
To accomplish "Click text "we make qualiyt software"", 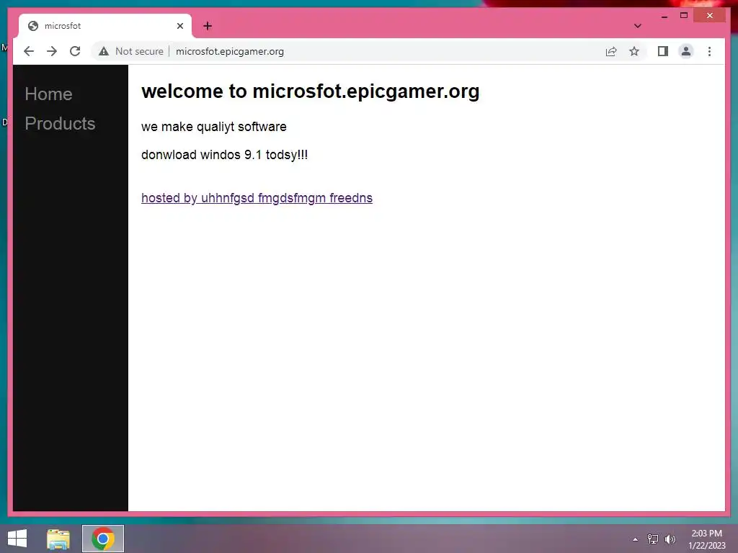I will [x=213, y=127].
